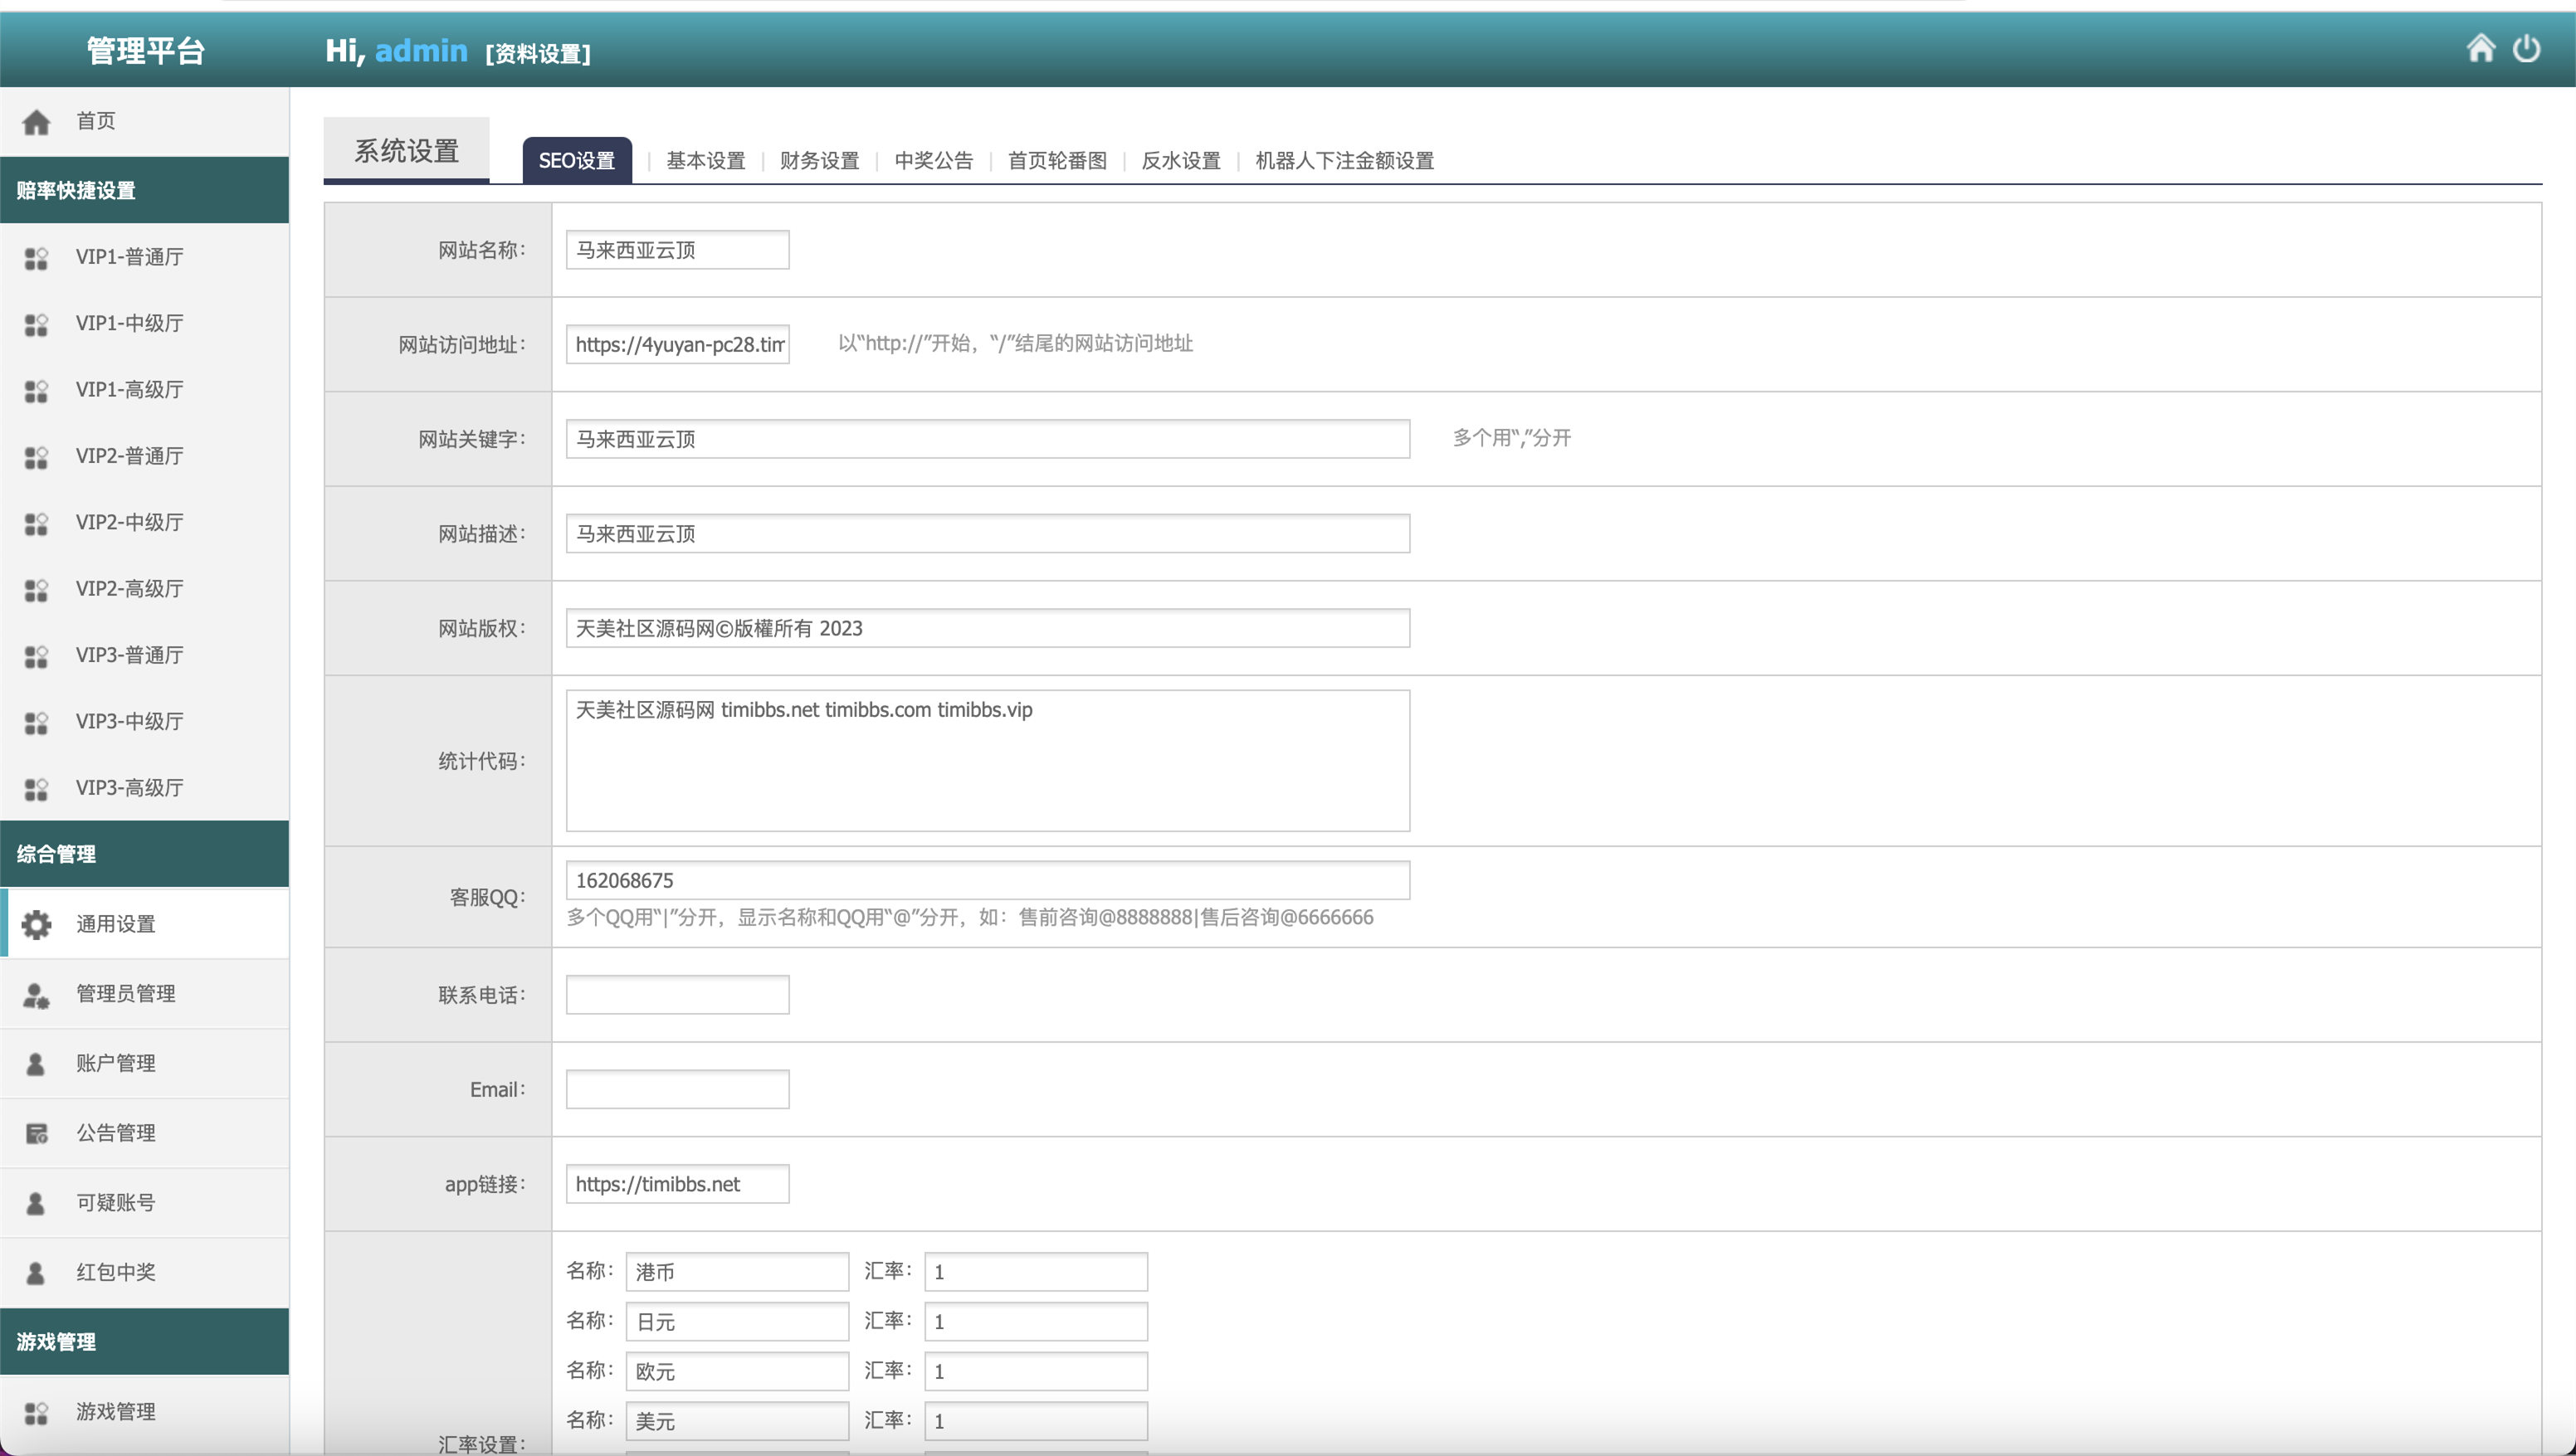The width and height of the screenshot is (2576, 1456).
Task: Click the gear icon beside 通用设置
Action: 36,924
